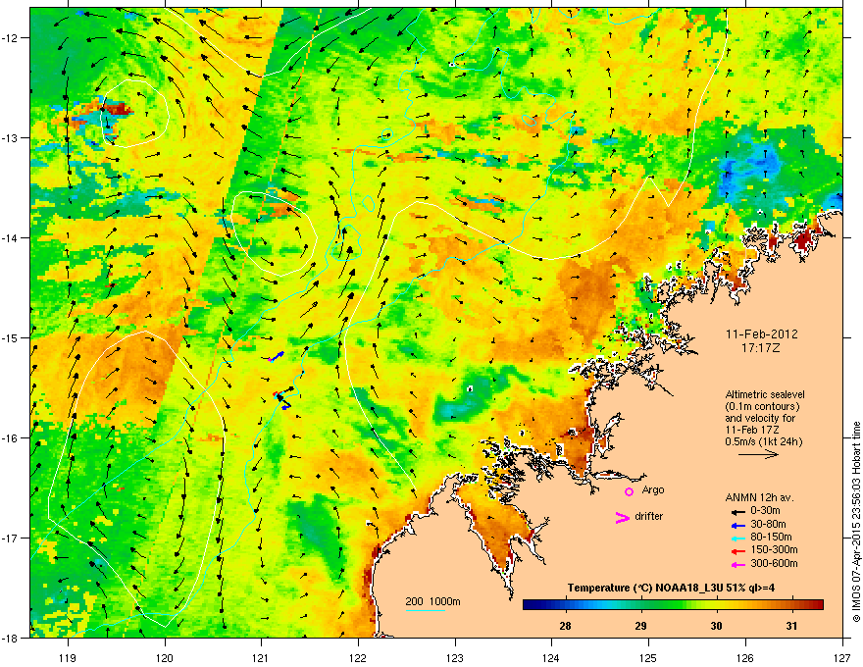Viewport: 863px width, 667px height.
Task: Click the magenta Argo circle legend marker
Action: click(629, 491)
